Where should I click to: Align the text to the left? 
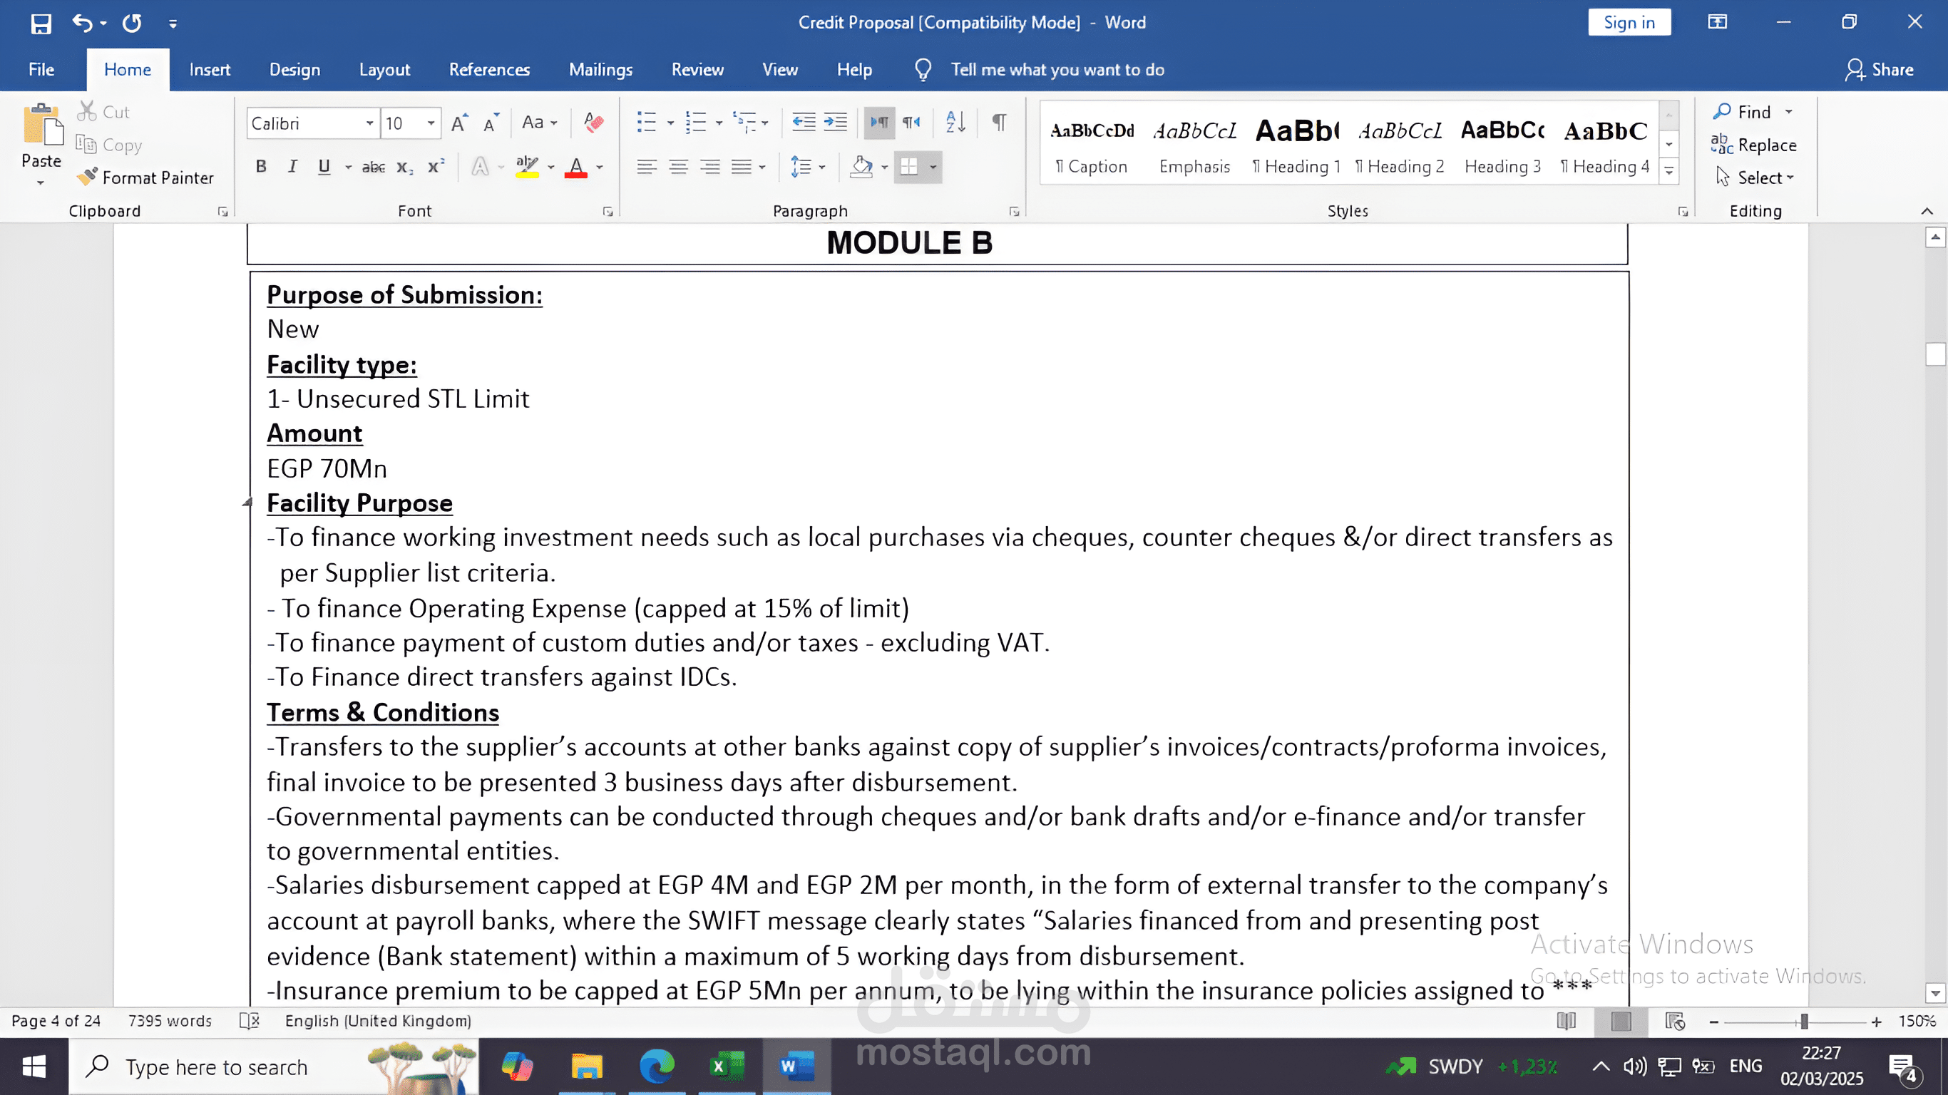pyautogui.click(x=646, y=167)
